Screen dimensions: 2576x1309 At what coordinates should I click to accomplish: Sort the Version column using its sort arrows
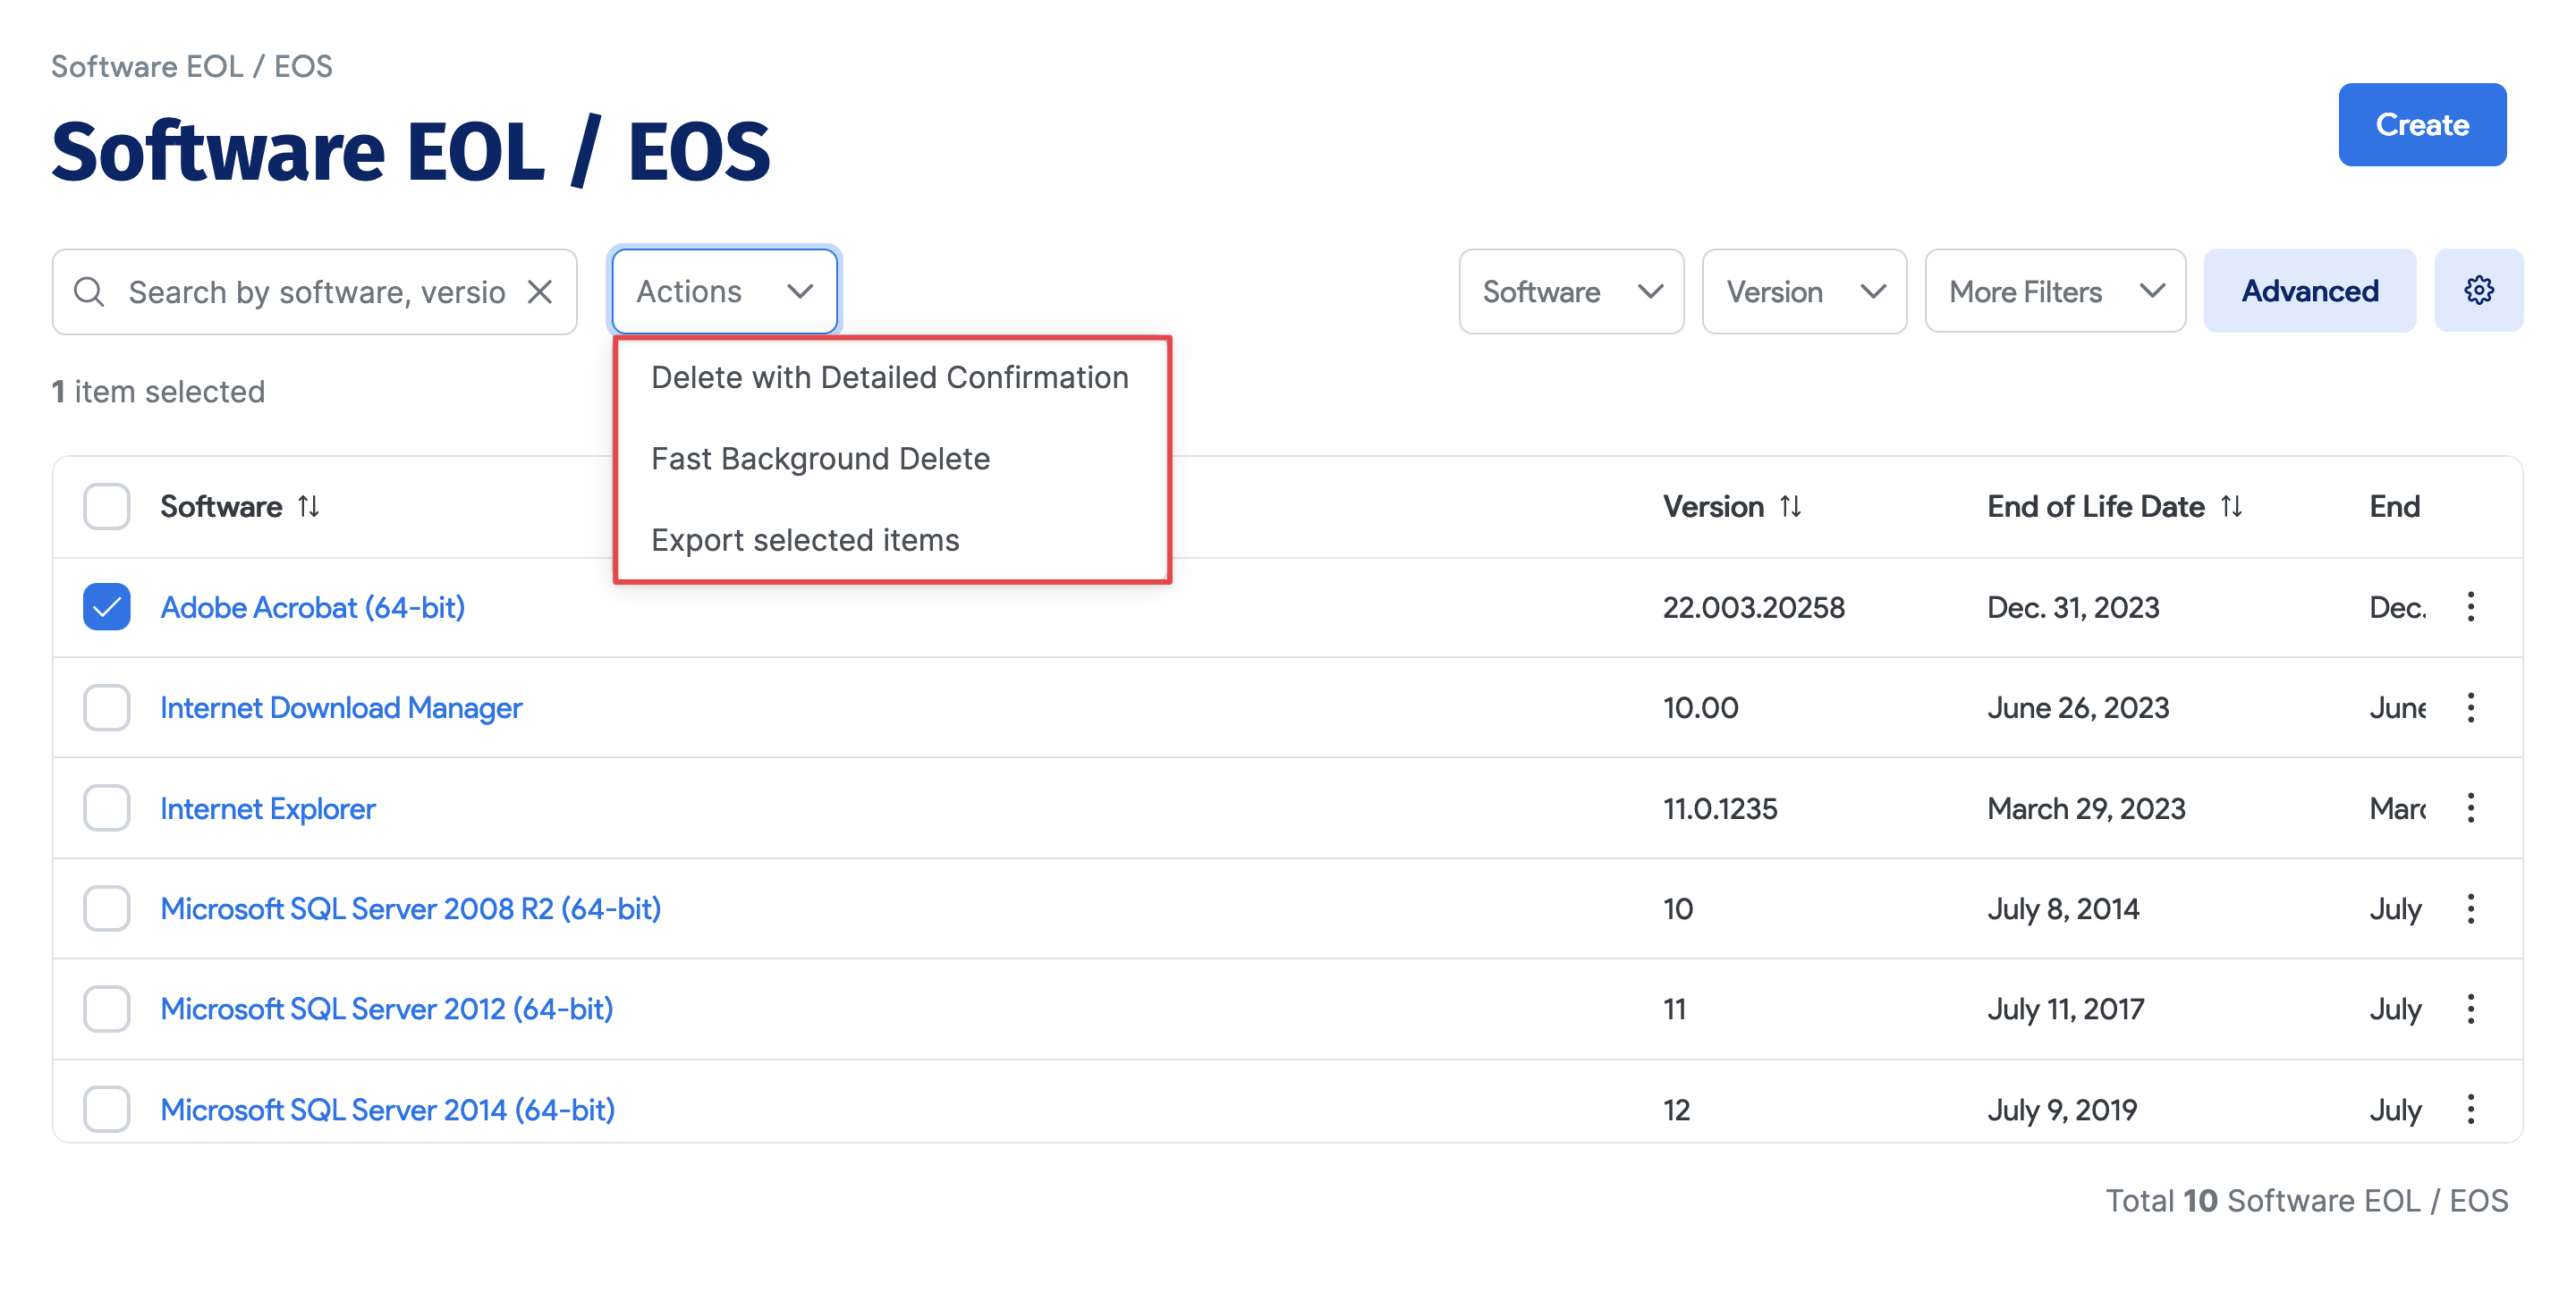pyautogui.click(x=1791, y=506)
